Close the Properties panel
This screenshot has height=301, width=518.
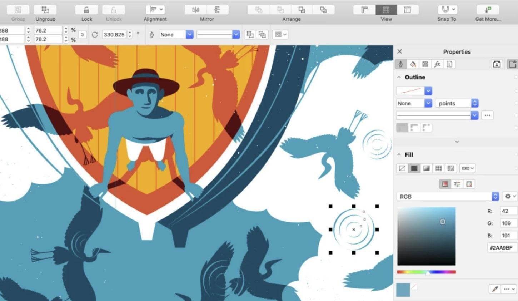(x=400, y=51)
